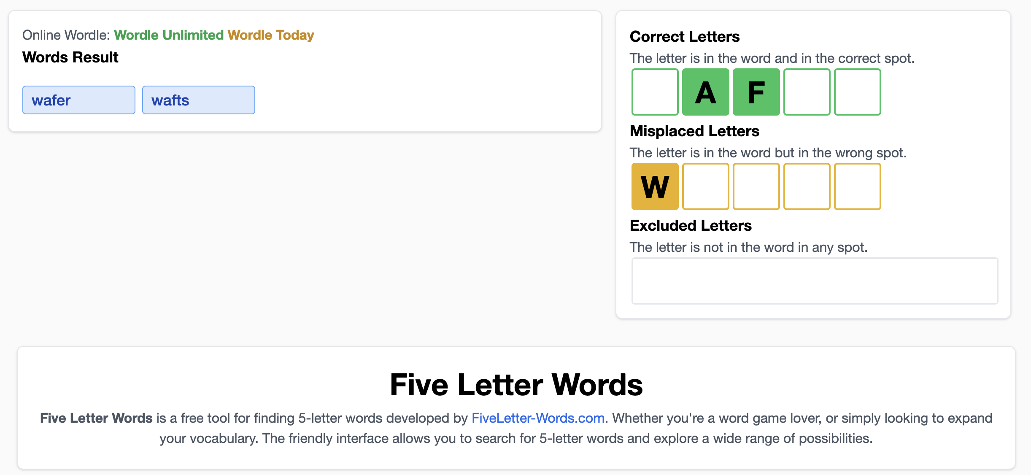Image resolution: width=1031 pixels, height=475 pixels.
Task: Click the fourth Misplaced Letters box
Action: (807, 186)
